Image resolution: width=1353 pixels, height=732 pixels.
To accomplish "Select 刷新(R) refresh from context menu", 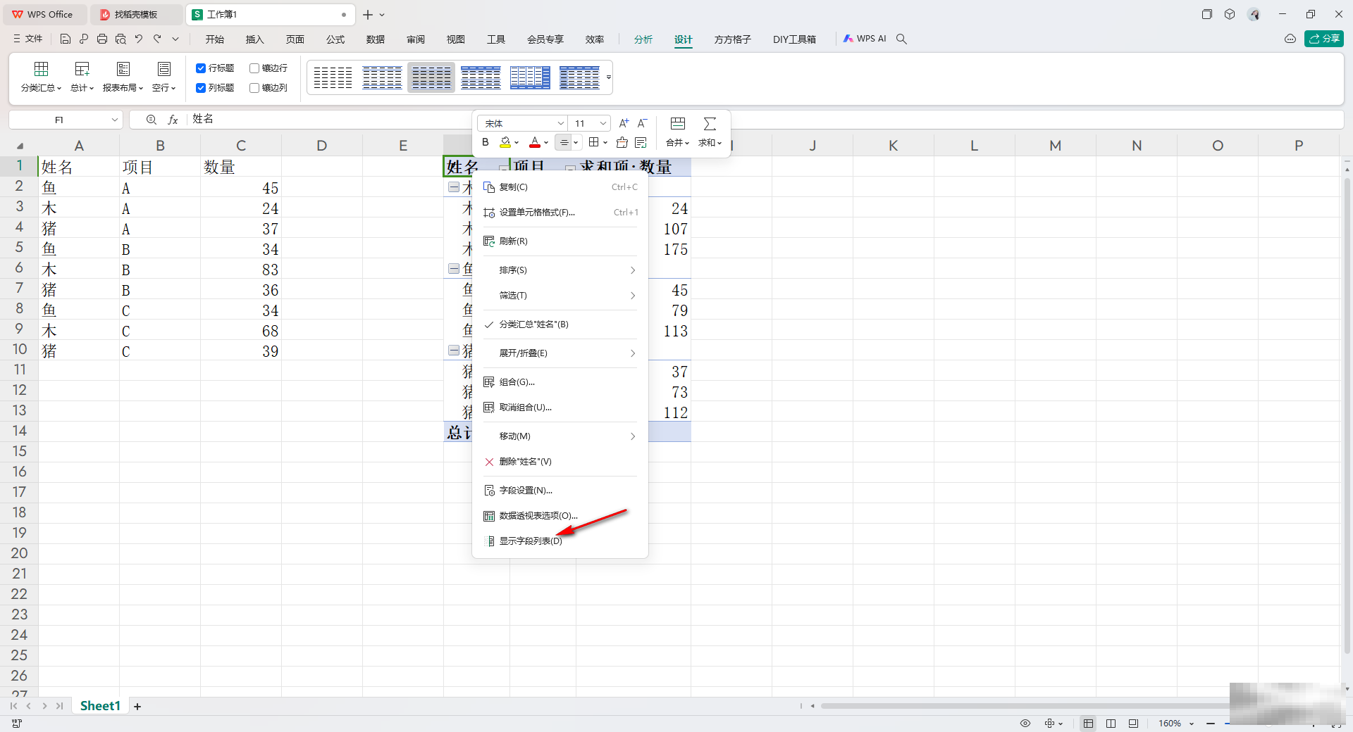I will pos(513,241).
